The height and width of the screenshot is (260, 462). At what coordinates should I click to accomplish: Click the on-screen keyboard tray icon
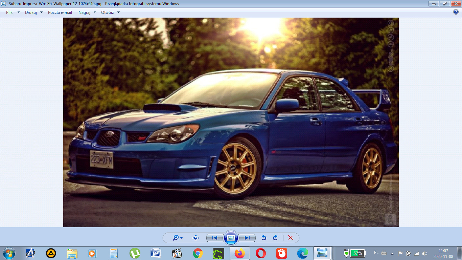tap(384, 253)
